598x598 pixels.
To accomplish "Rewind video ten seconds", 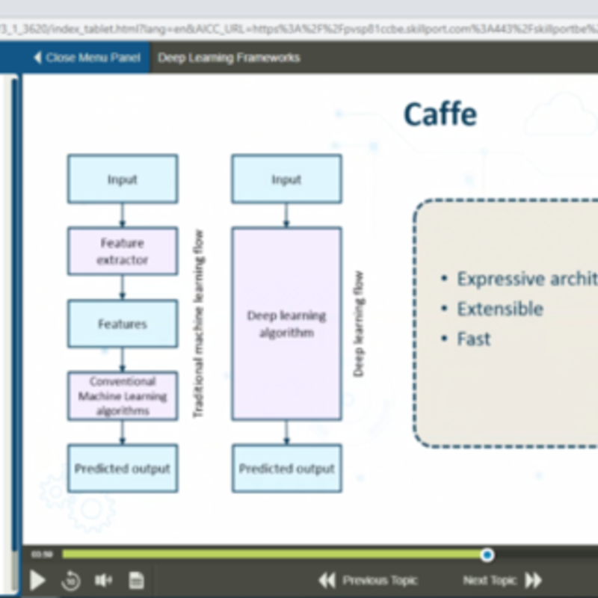I will (71, 581).
